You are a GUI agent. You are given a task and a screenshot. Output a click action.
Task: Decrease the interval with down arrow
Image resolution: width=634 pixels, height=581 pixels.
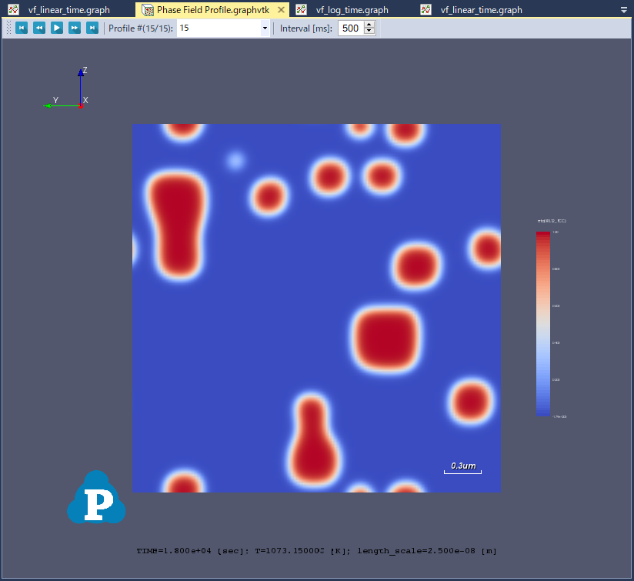click(x=369, y=32)
